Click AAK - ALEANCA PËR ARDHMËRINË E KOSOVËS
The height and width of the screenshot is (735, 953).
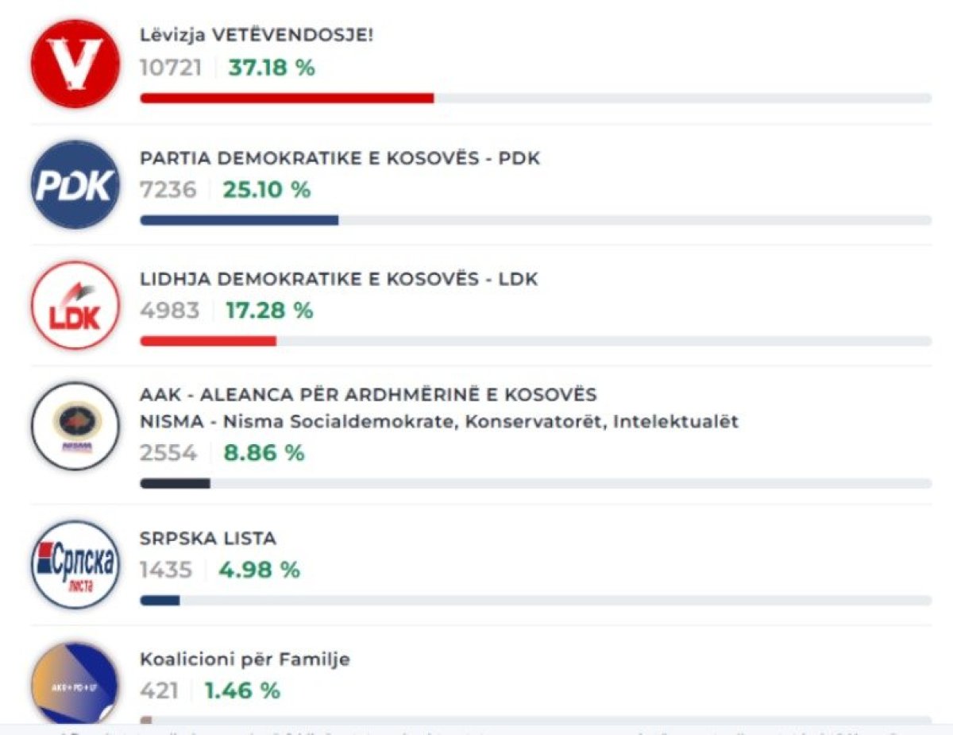point(368,395)
